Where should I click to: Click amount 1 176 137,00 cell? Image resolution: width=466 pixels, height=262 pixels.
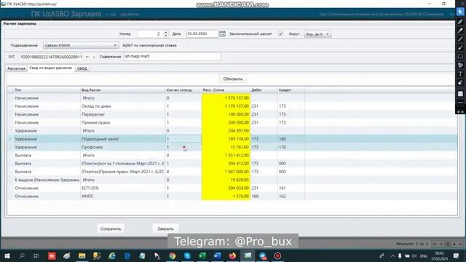point(226,106)
